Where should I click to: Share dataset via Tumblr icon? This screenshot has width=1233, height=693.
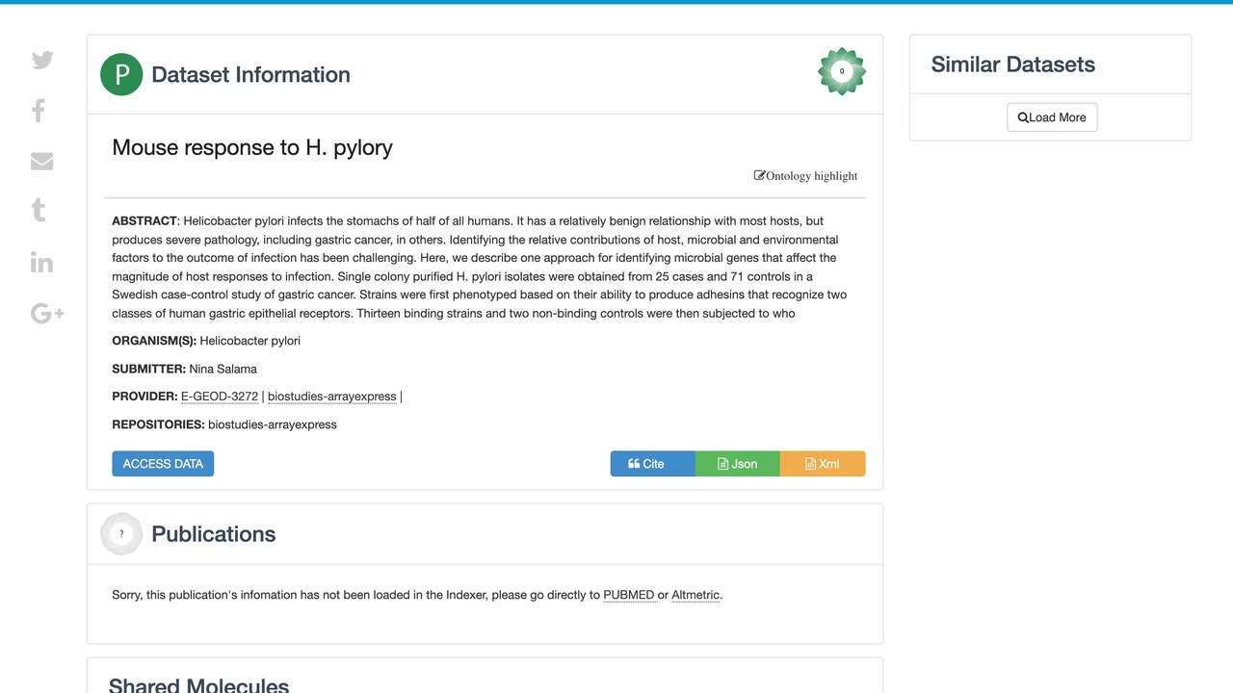(39, 210)
